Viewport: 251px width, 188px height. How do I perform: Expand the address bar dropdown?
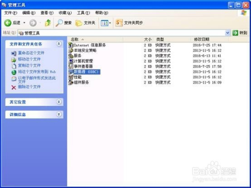(x=227, y=33)
